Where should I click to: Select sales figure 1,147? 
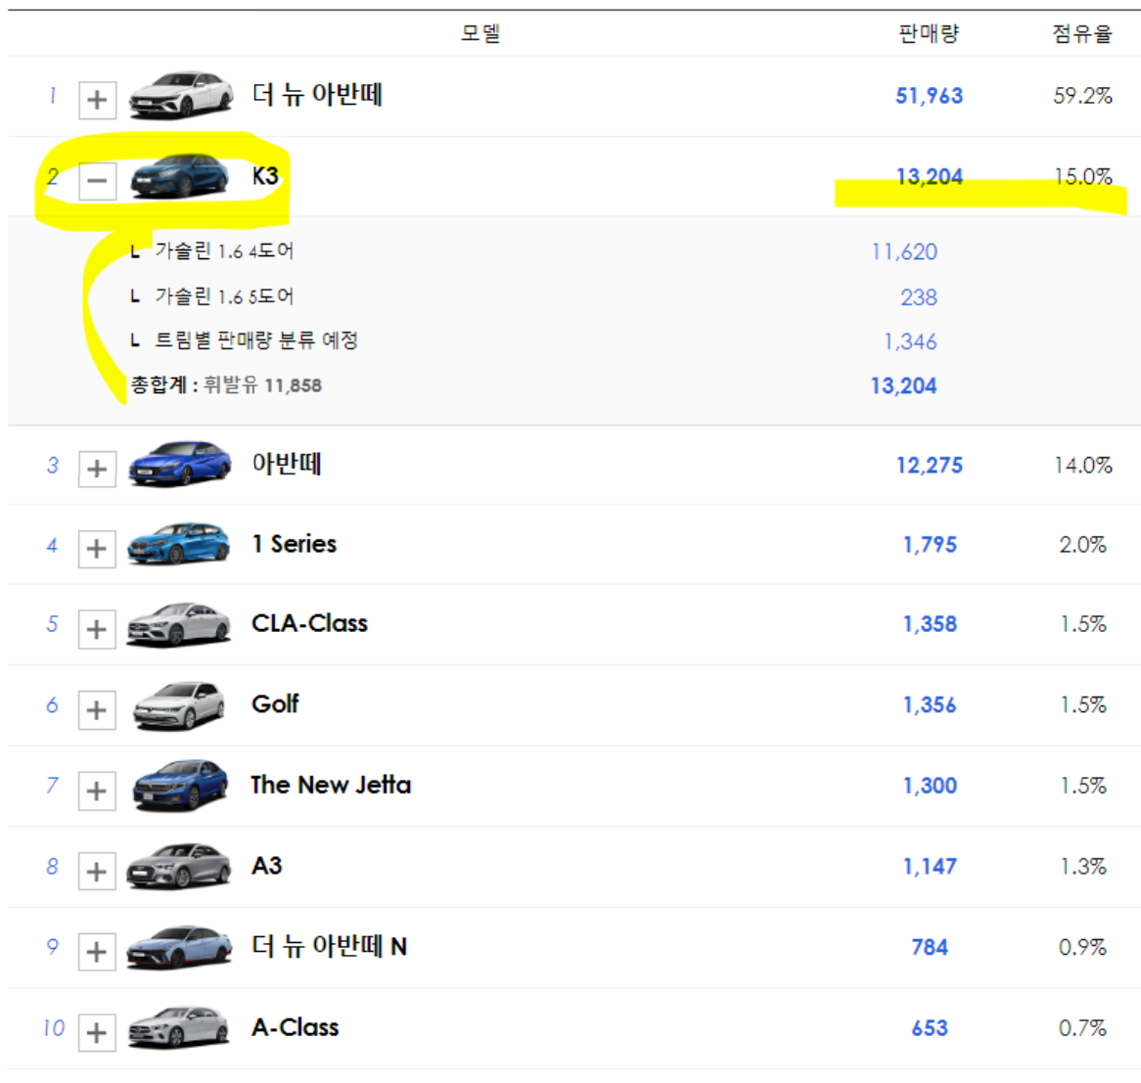pyautogui.click(x=930, y=866)
